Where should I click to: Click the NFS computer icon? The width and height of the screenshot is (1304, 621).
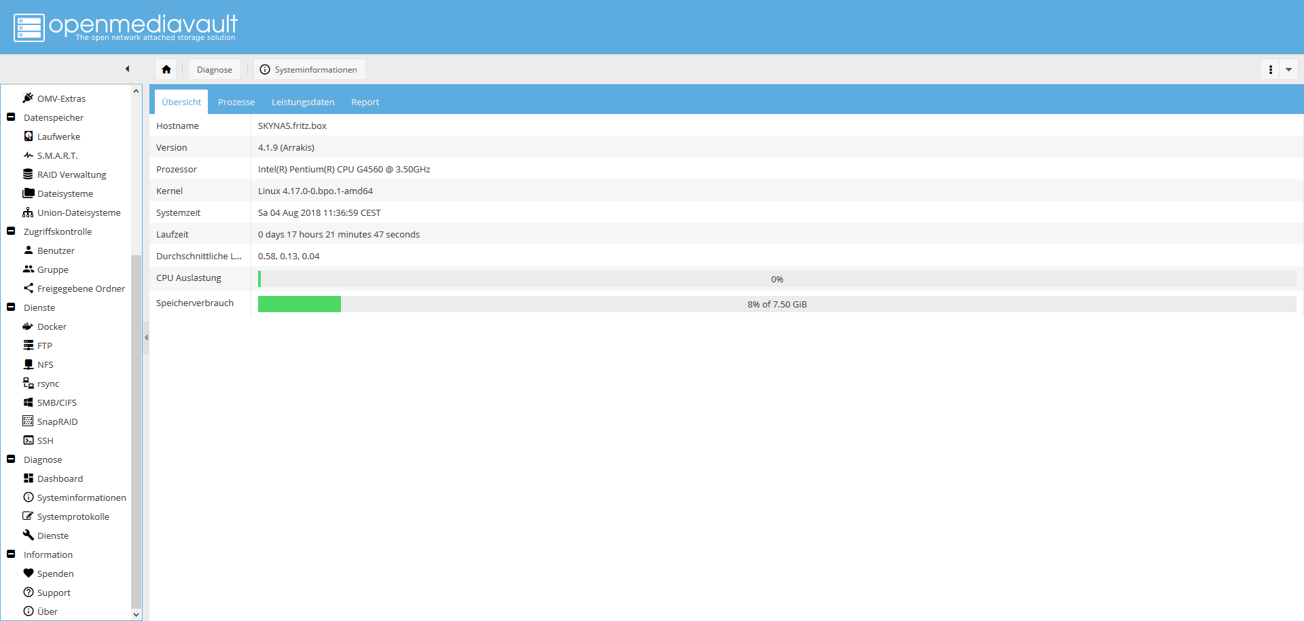[x=28, y=364]
